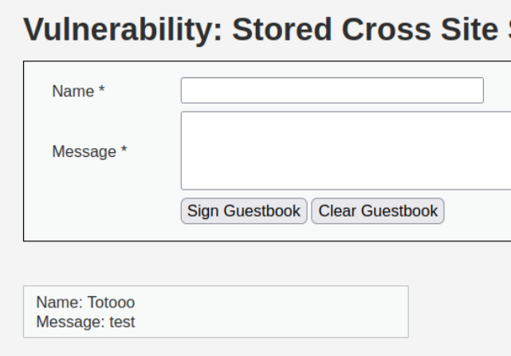Click the asterisk beside the Message label
The image size is (511, 356).
click(x=124, y=151)
